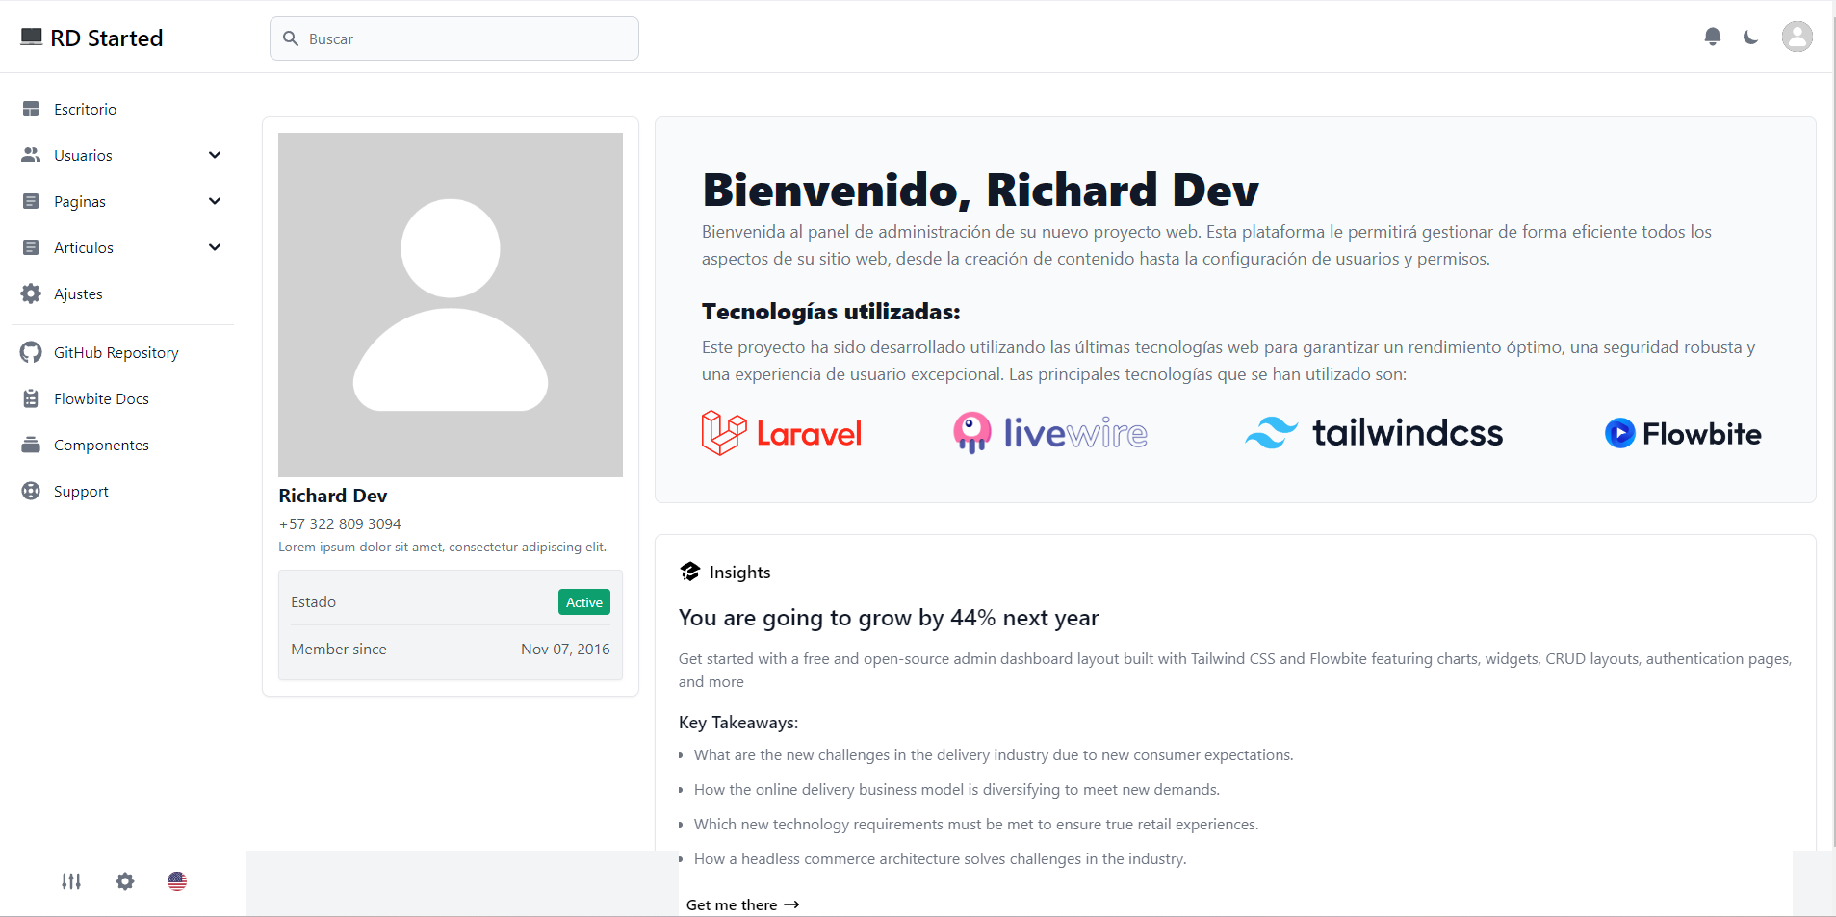Click the Estado label
1836x917 pixels.
pyautogui.click(x=314, y=602)
